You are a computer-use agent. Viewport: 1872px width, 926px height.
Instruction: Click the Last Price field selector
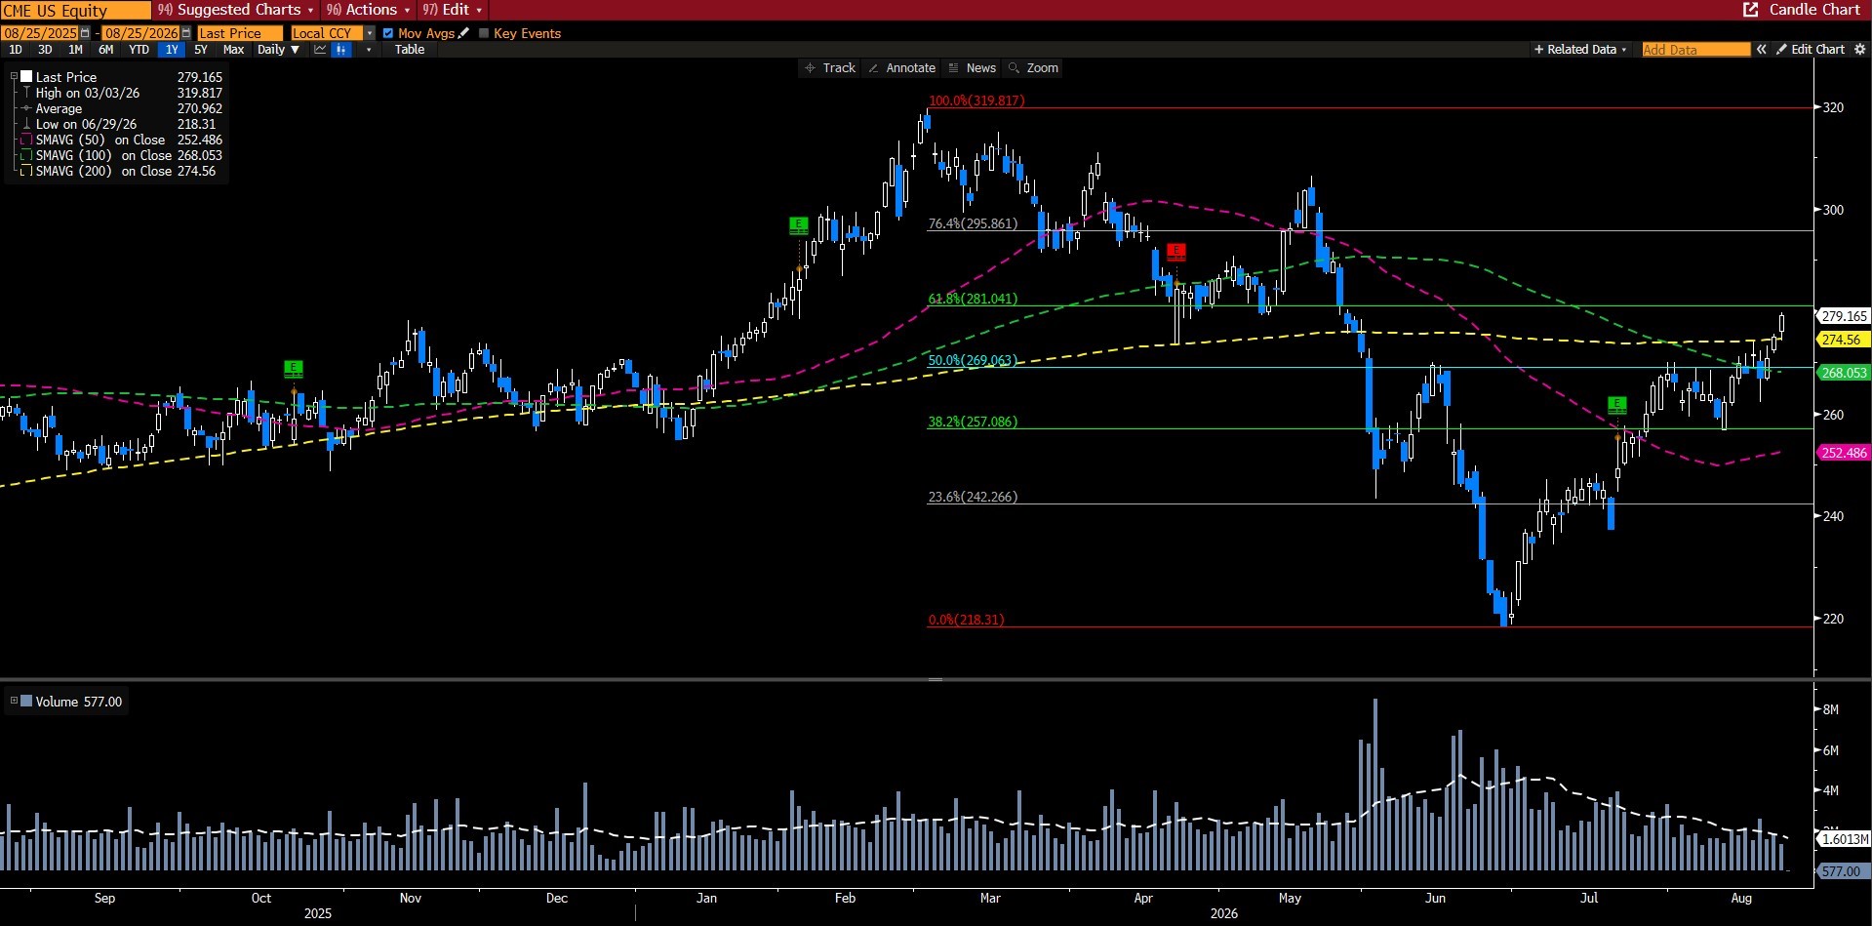point(240,33)
